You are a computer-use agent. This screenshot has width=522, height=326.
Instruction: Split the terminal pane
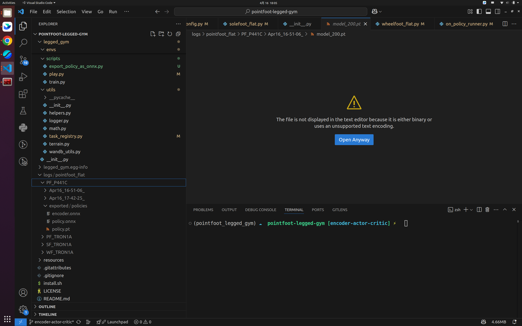point(479,209)
